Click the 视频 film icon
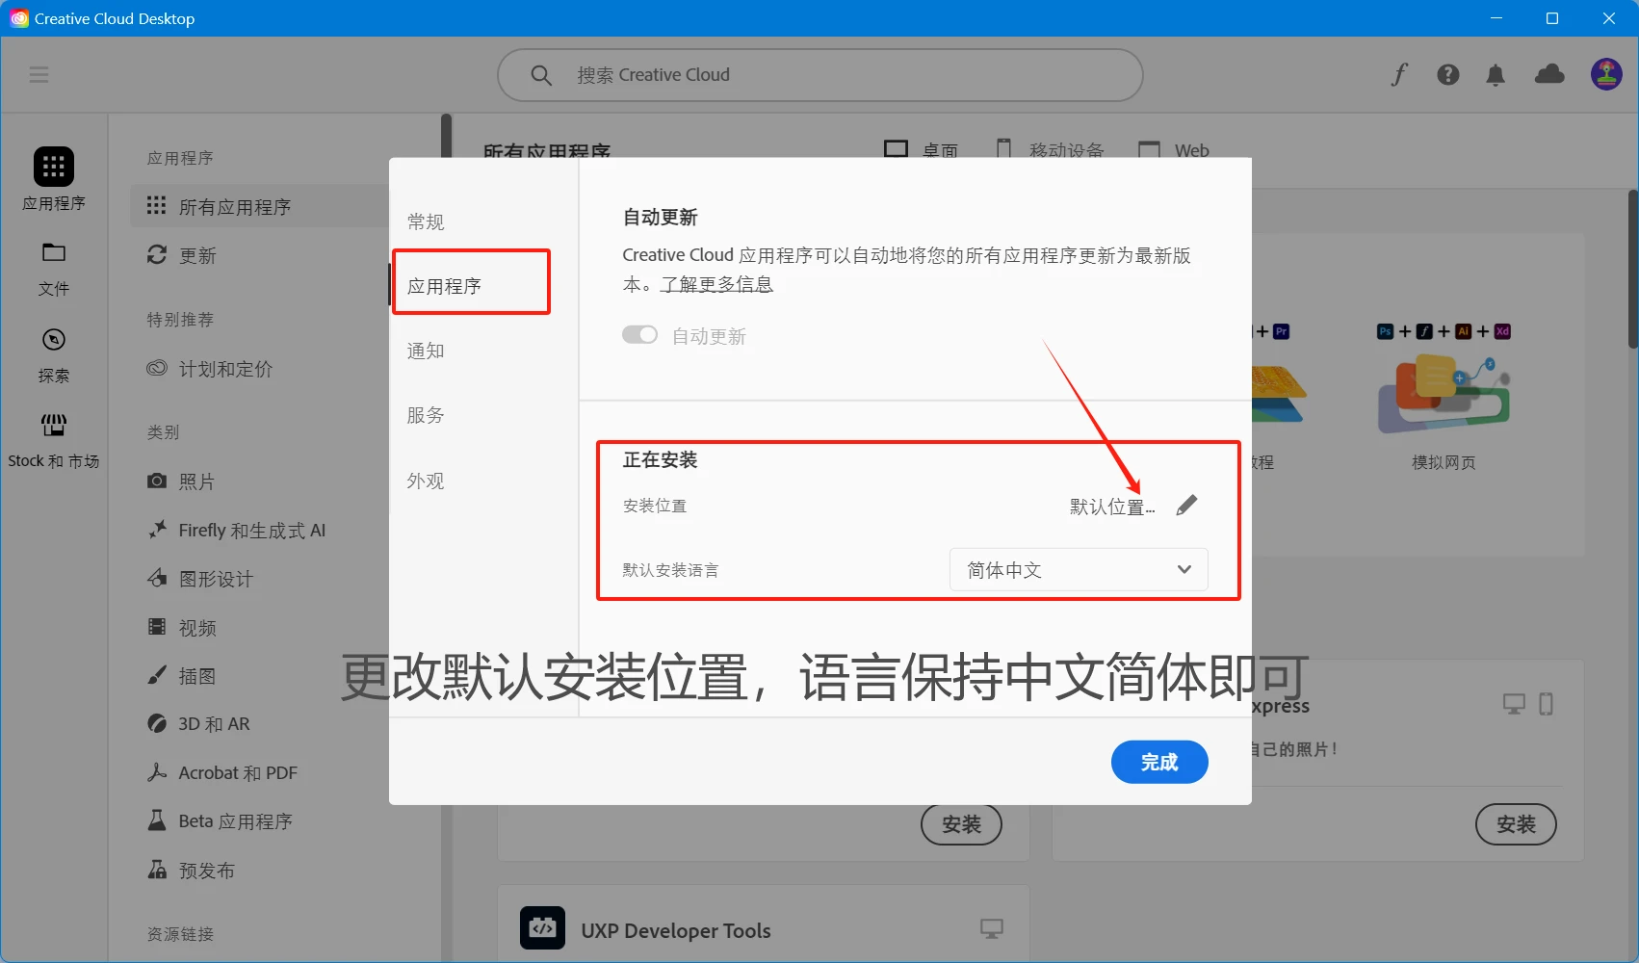 pos(157,627)
